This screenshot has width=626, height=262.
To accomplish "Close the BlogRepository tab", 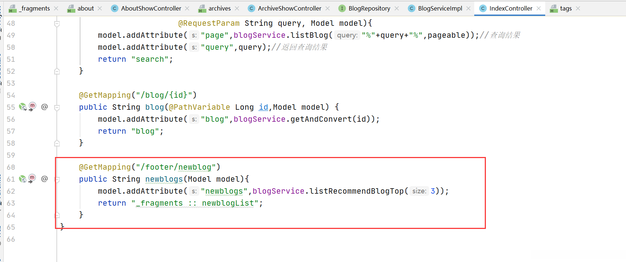I will pyautogui.click(x=397, y=8).
